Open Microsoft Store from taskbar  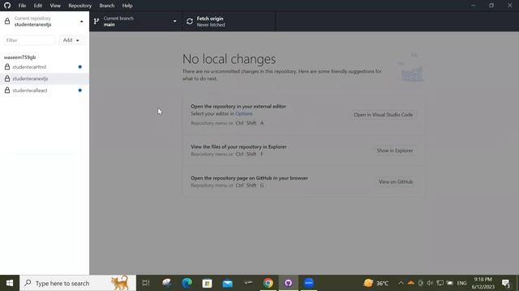(208, 283)
